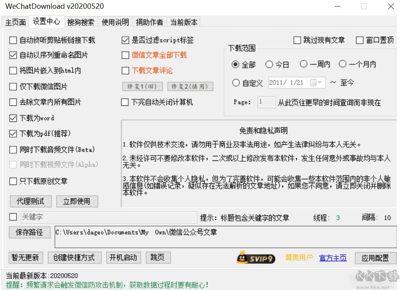400x290 pixels.
Task: Enable 只下载原创文章 option
Action: (x=13, y=181)
